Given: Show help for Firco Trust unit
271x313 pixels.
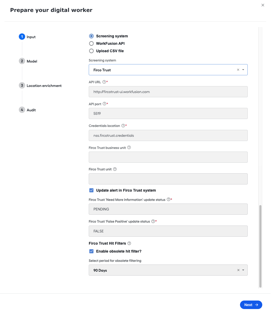Looking at the screenshot, I should click(115, 169).
